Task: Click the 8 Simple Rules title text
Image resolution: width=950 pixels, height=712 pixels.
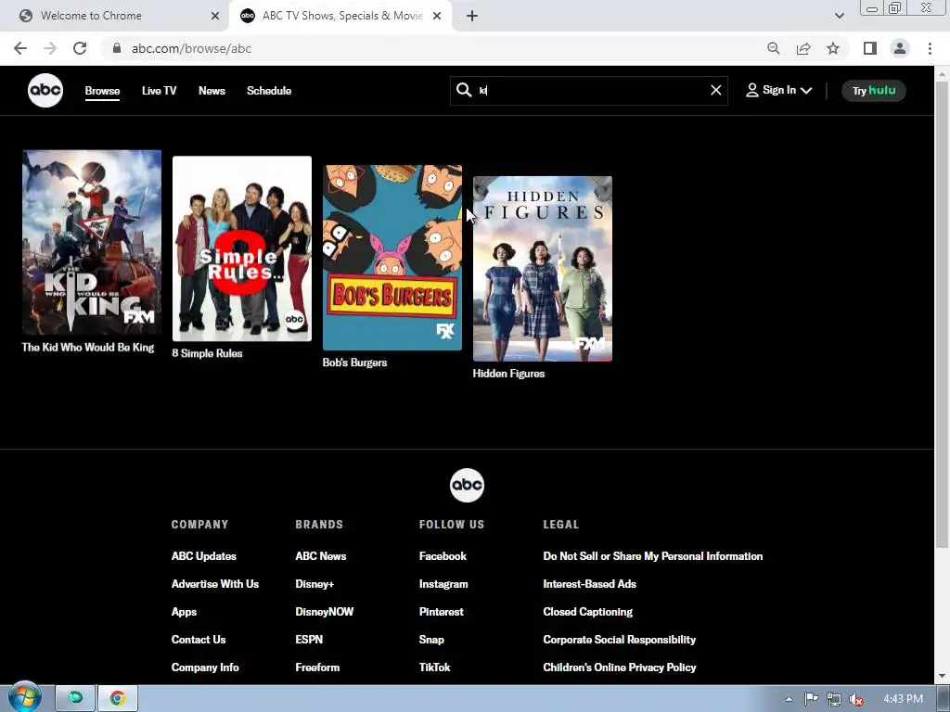Action: coord(207,353)
